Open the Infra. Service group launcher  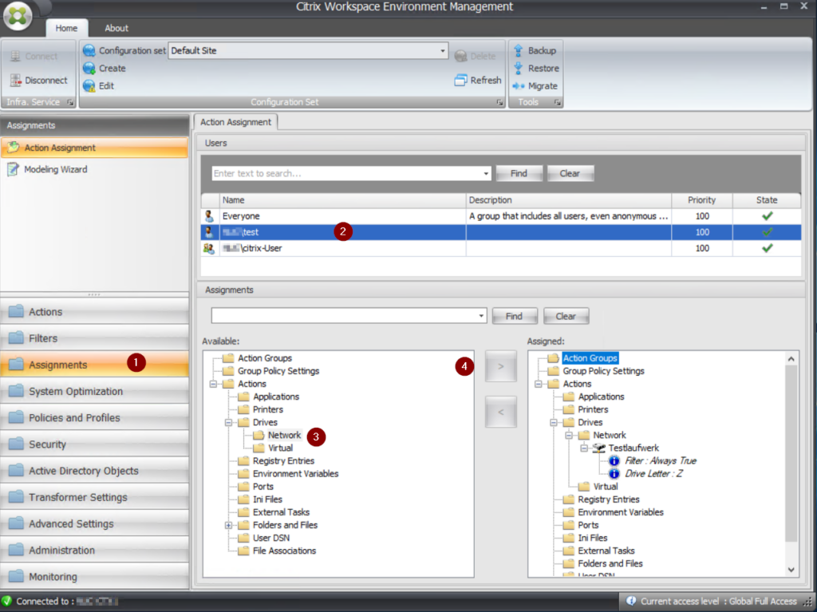coord(70,102)
